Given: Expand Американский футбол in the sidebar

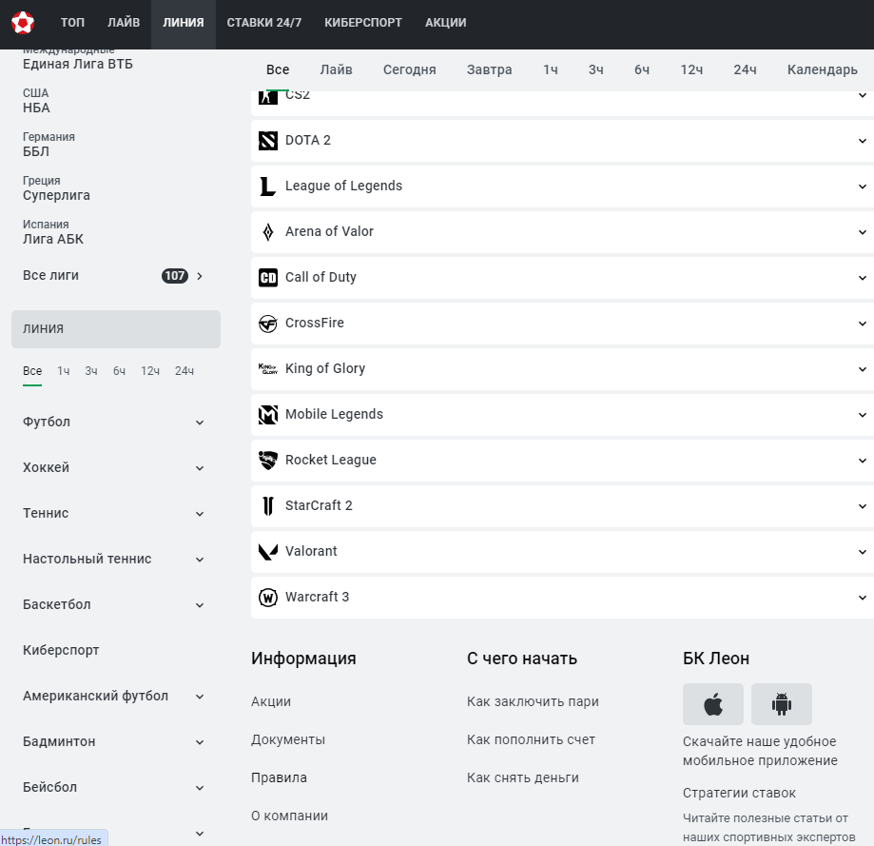Looking at the screenshot, I should (x=200, y=698).
